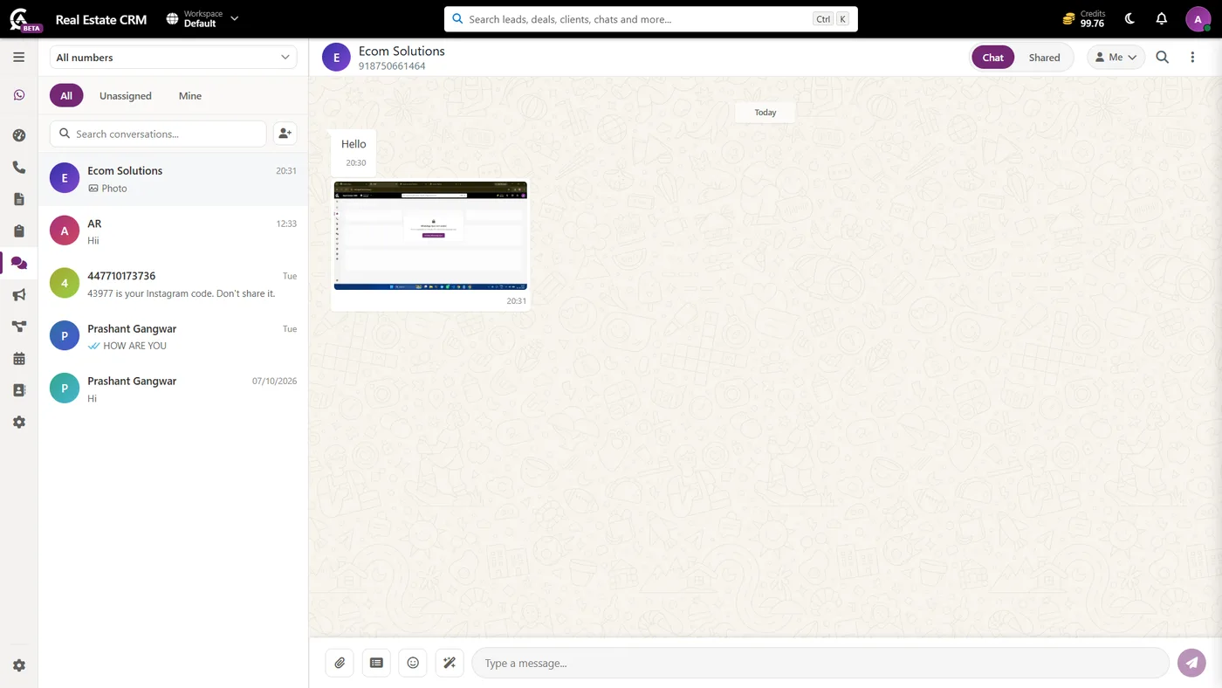Switch to the Mine tab
1222x688 pixels.
[x=190, y=96]
